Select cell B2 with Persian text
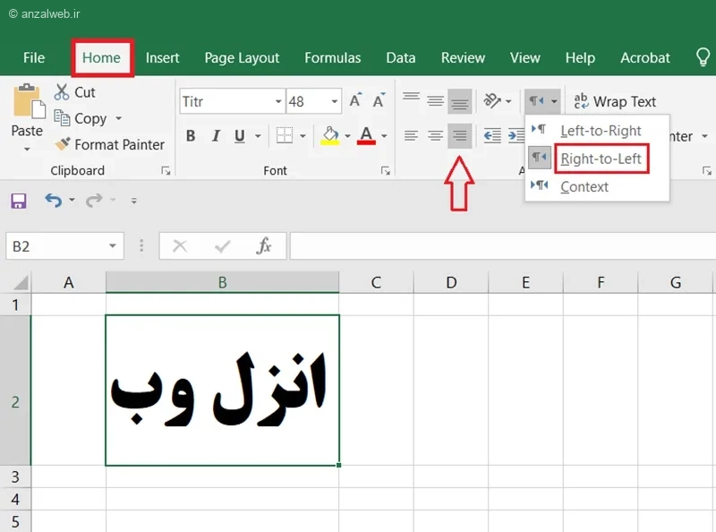Screen dimensions: 716x532 point(222,390)
